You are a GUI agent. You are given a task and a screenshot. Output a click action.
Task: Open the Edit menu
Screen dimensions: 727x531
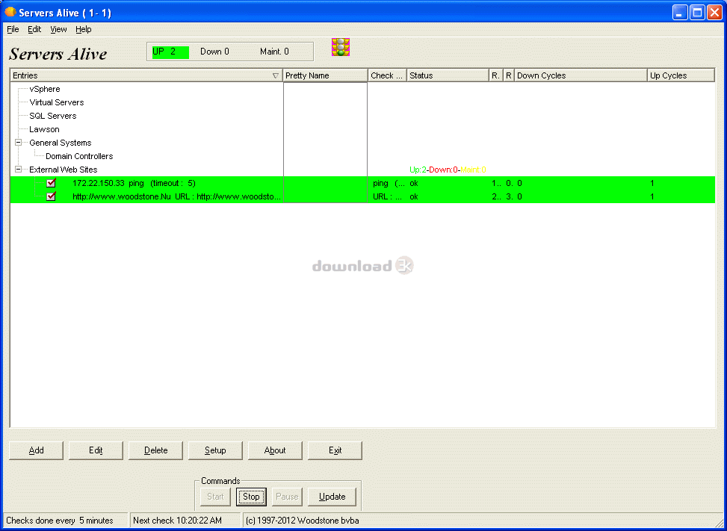(34, 29)
